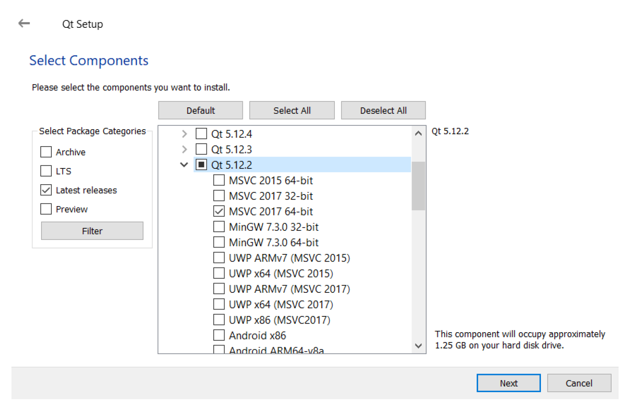Select the MSVC 2017 64-bit label

(271, 211)
